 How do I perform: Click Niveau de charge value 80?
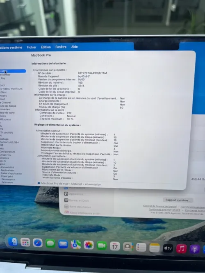pyautogui.click(x=122, y=107)
